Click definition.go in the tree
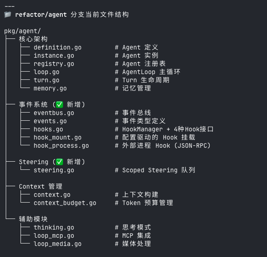Viewport: 267px width, 257px height. 57,47
